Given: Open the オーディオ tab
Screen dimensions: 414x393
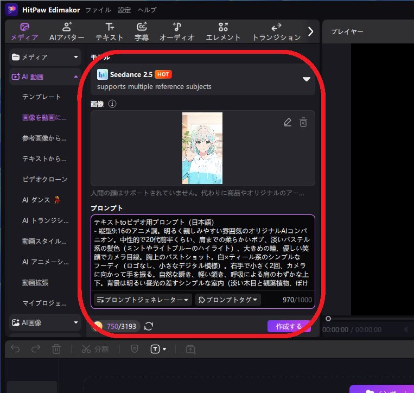Looking at the screenshot, I should [177, 31].
